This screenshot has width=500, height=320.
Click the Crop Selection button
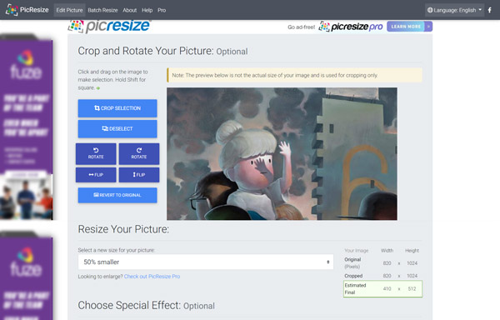pyautogui.click(x=117, y=108)
